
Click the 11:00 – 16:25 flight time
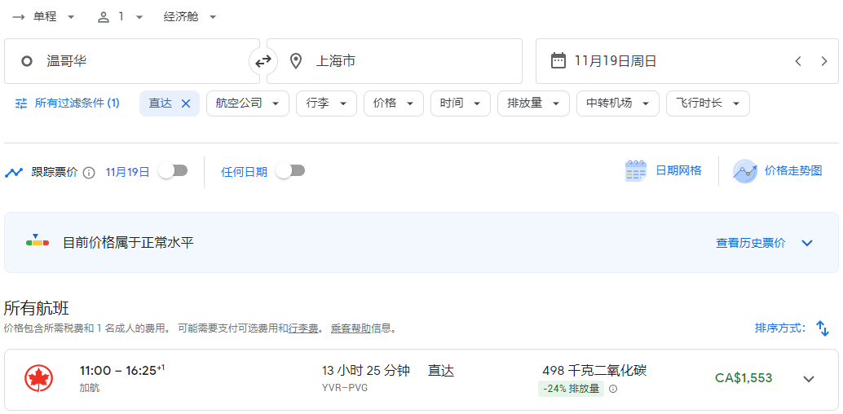122,371
